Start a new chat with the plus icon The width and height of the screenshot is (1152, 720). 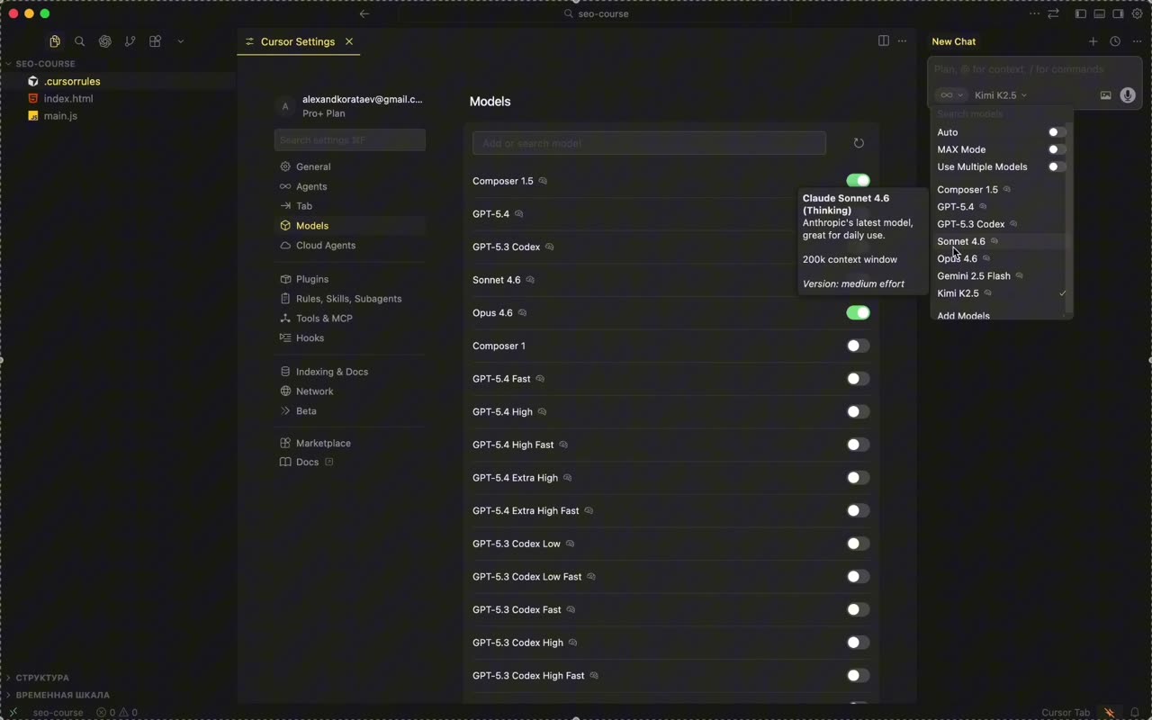(x=1093, y=41)
